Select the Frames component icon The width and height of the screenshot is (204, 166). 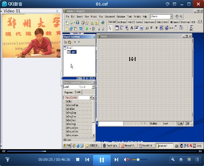(117, 28)
